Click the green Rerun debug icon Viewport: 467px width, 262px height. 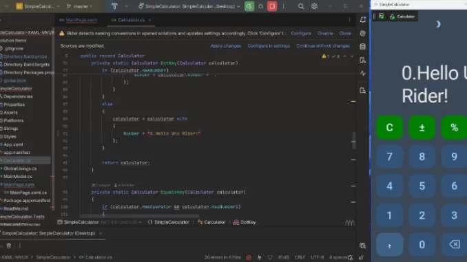point(249,6)
